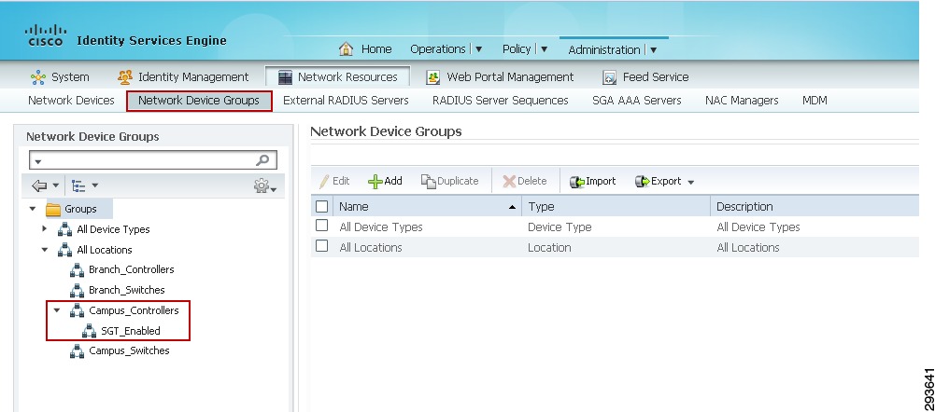The image size is (935, 412).
Task: Go to the Home menu
Action: (376, 49)
